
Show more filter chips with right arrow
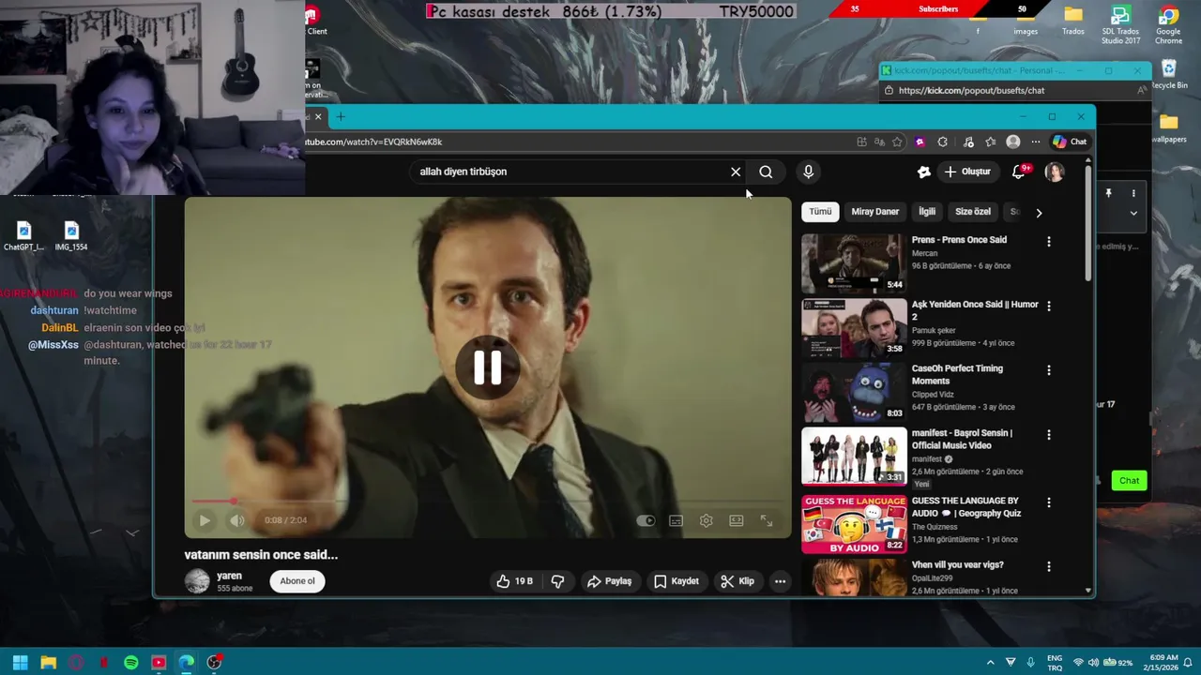click(x=1039, y=213)
